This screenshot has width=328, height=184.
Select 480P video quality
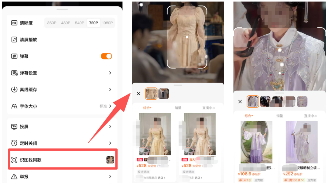coord(66,23)
